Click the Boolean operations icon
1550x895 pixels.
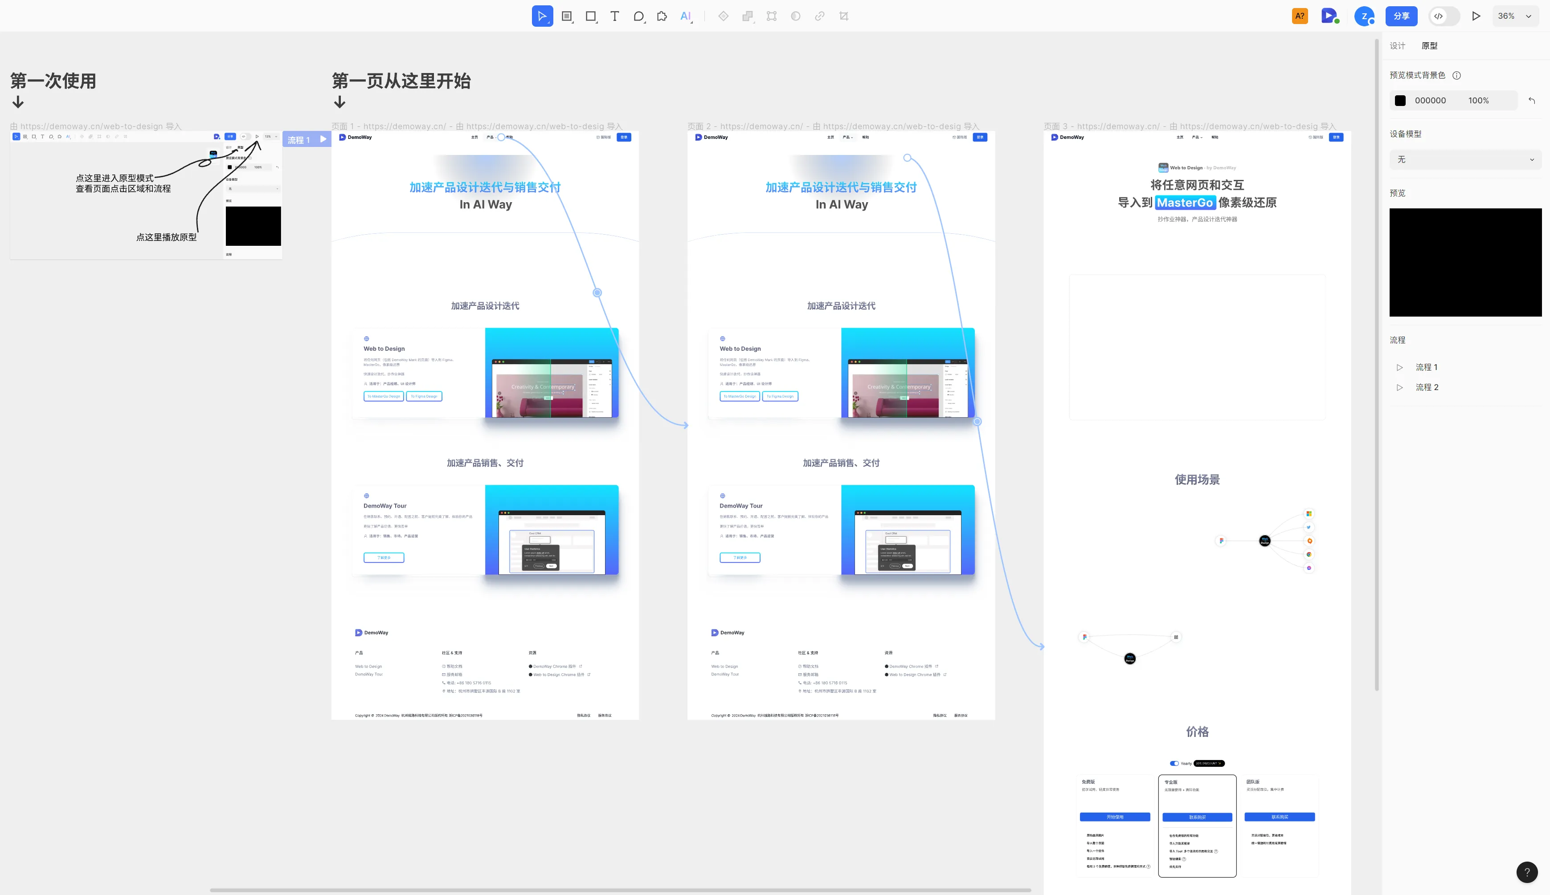pos(747,16)
